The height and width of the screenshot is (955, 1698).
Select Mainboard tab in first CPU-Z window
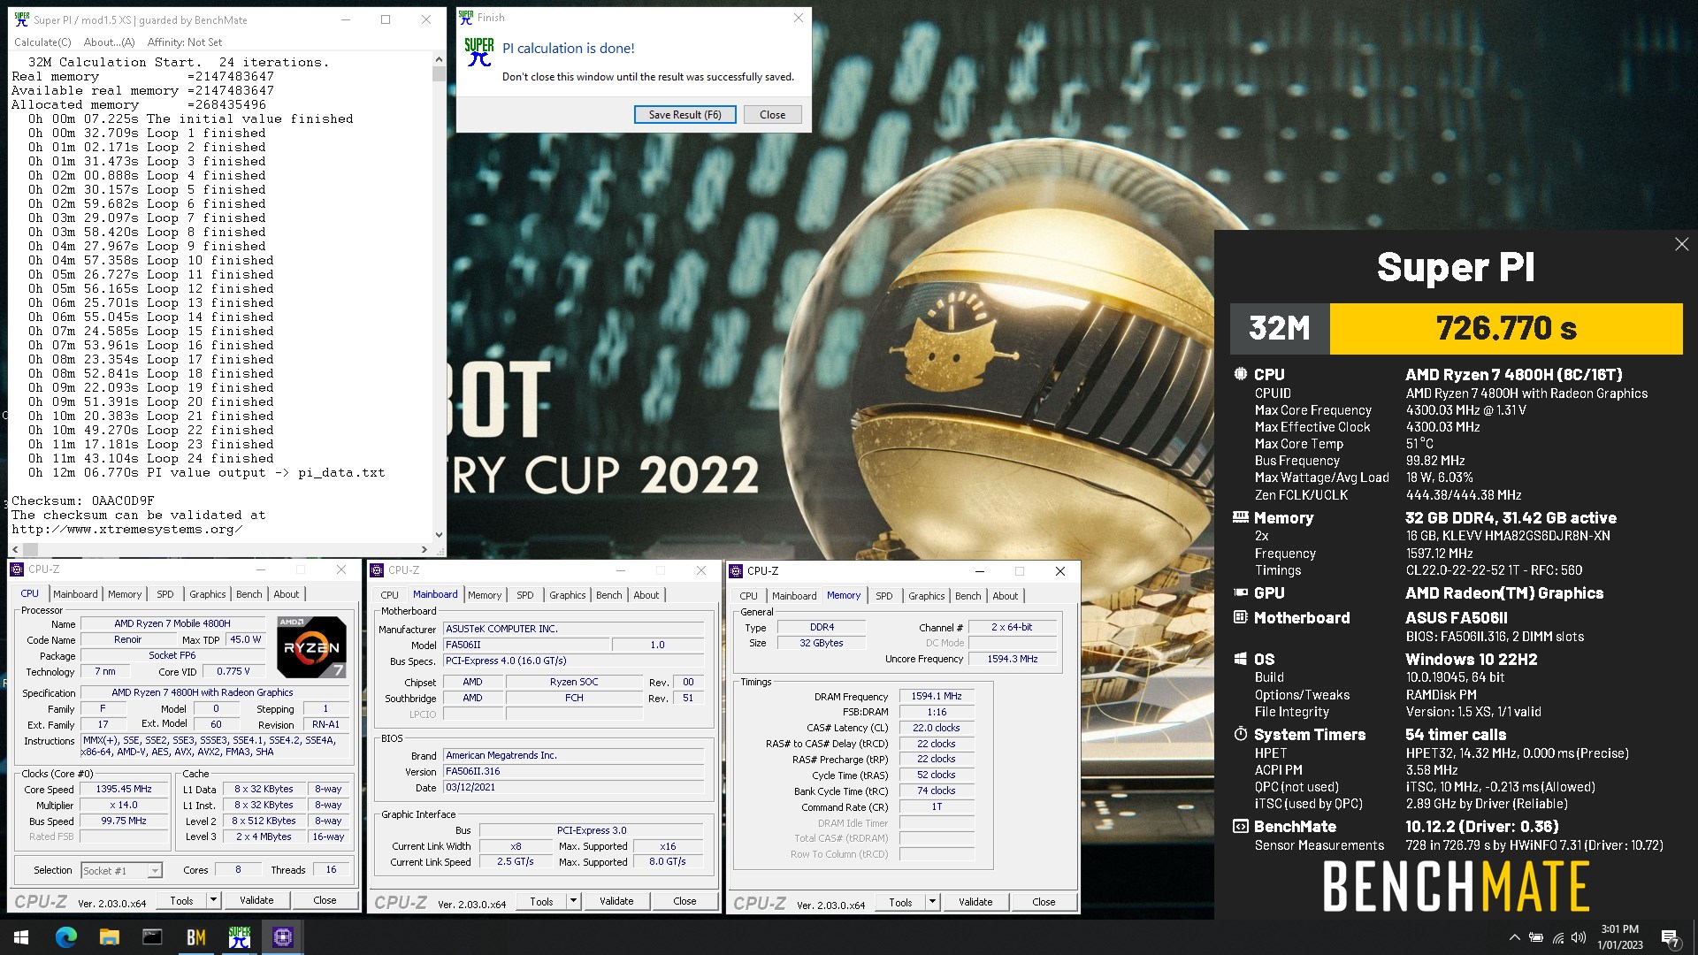[x=75, y=594]
